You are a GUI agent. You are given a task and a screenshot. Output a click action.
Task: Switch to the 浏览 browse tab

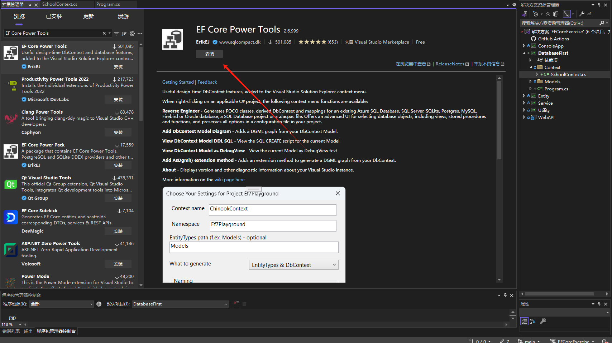coord(19,16)
